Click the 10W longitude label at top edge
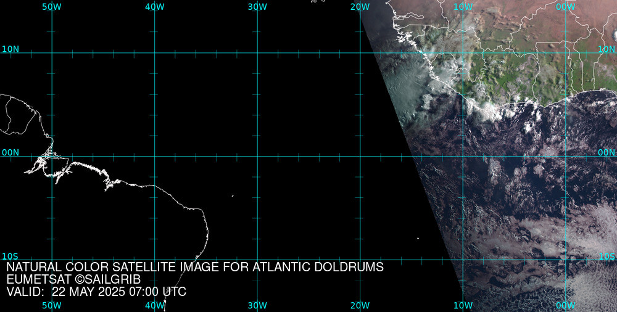 click(x=463, y=7)
